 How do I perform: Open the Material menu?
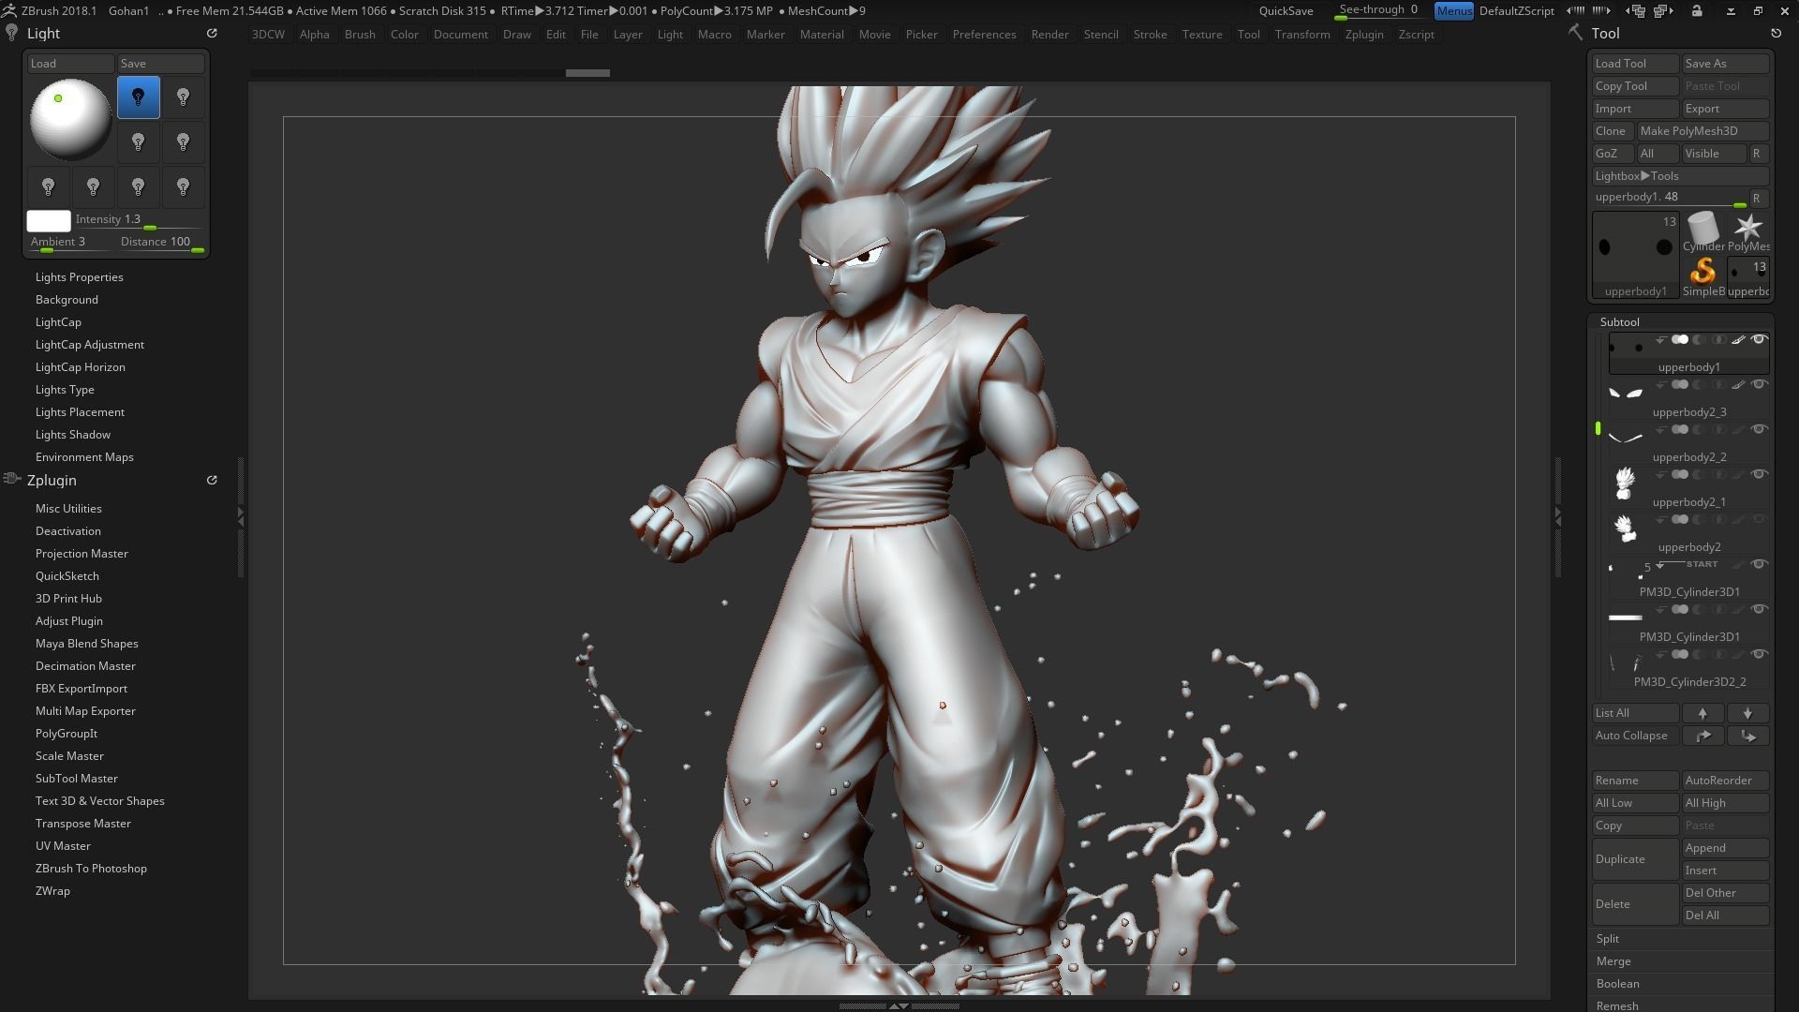tap(822, 35)
